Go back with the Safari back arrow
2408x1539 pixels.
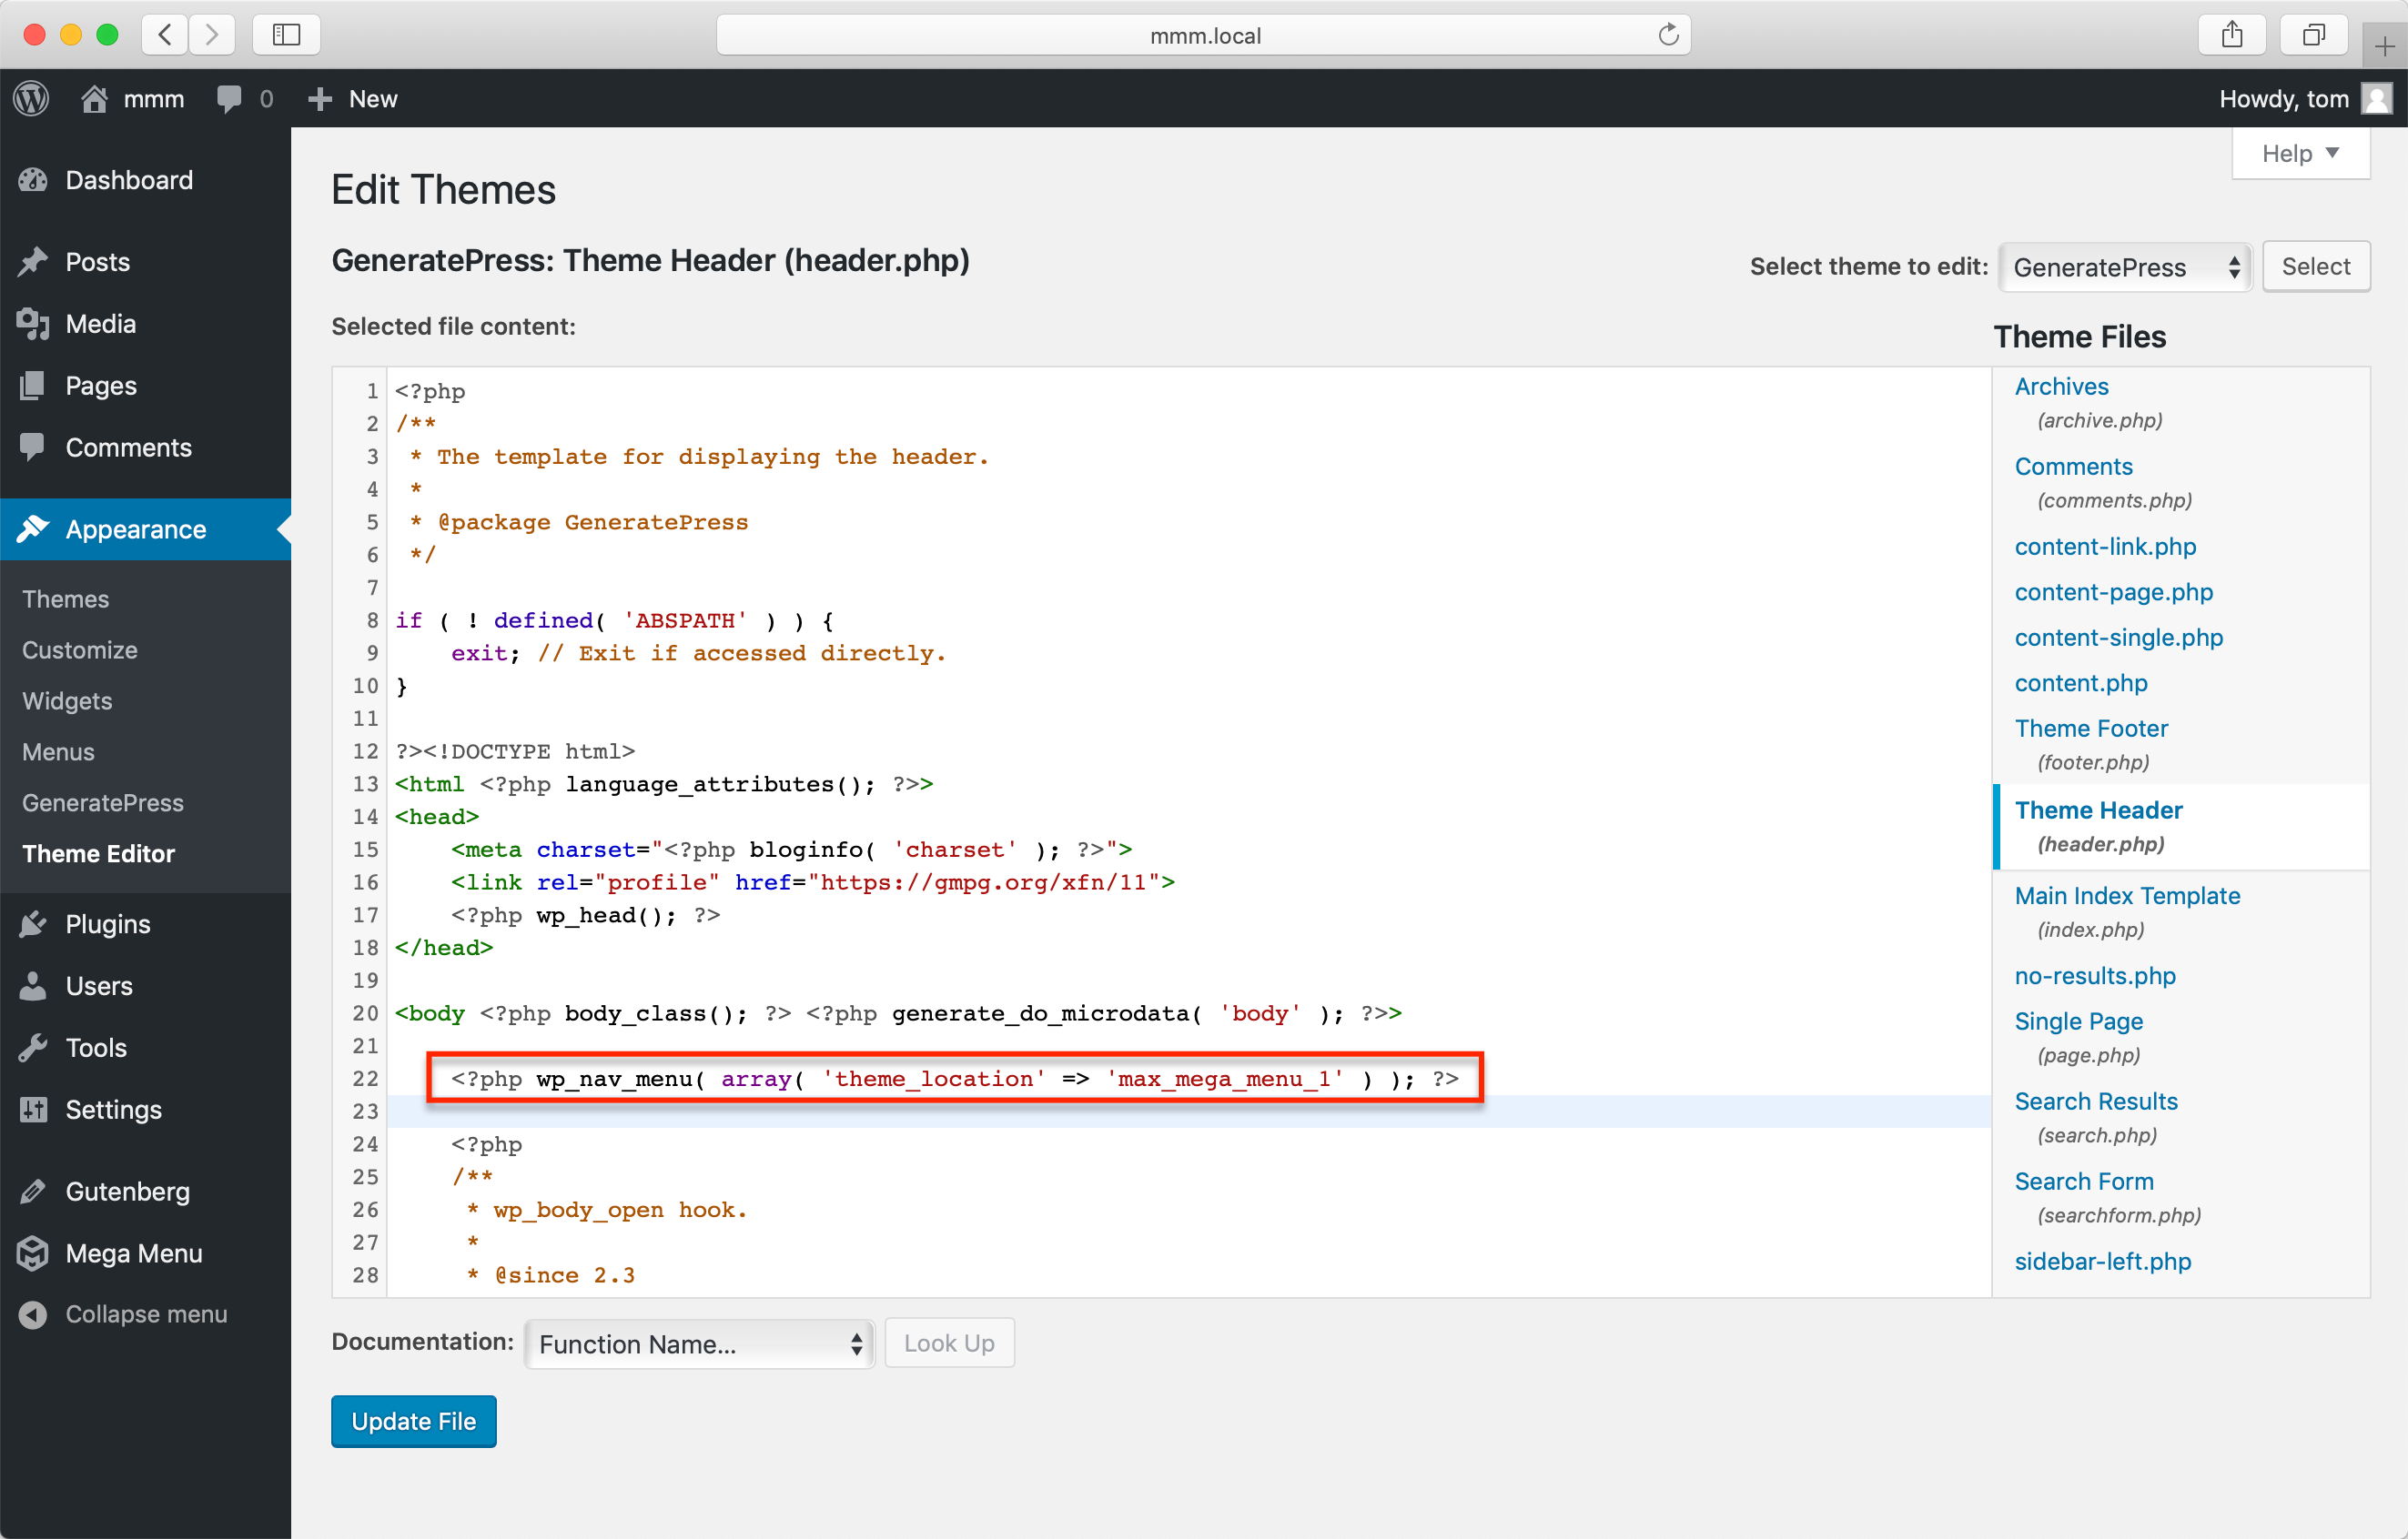coord(165,35)
